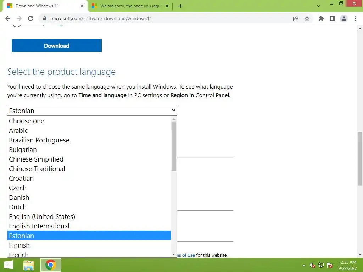
Task: Click the blue Download button
Action: (57, 46)
